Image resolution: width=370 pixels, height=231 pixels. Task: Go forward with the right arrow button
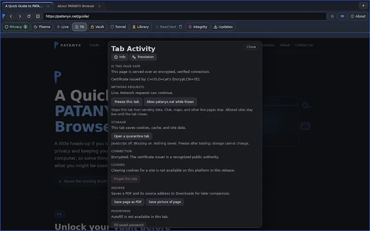[20, 16]
